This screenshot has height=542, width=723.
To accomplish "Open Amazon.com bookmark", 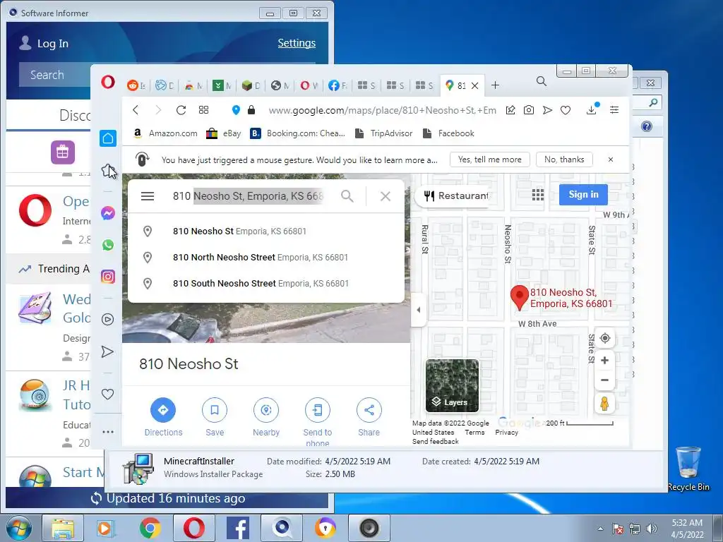I will click(165, 133).
